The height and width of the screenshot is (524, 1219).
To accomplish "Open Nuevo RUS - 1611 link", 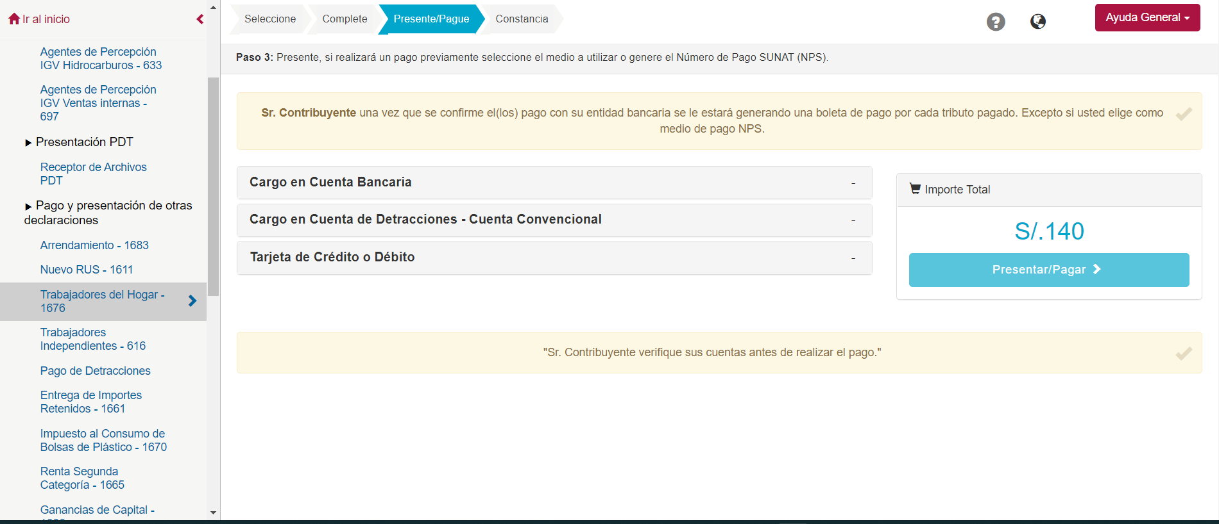I will [x=87, y=270].
